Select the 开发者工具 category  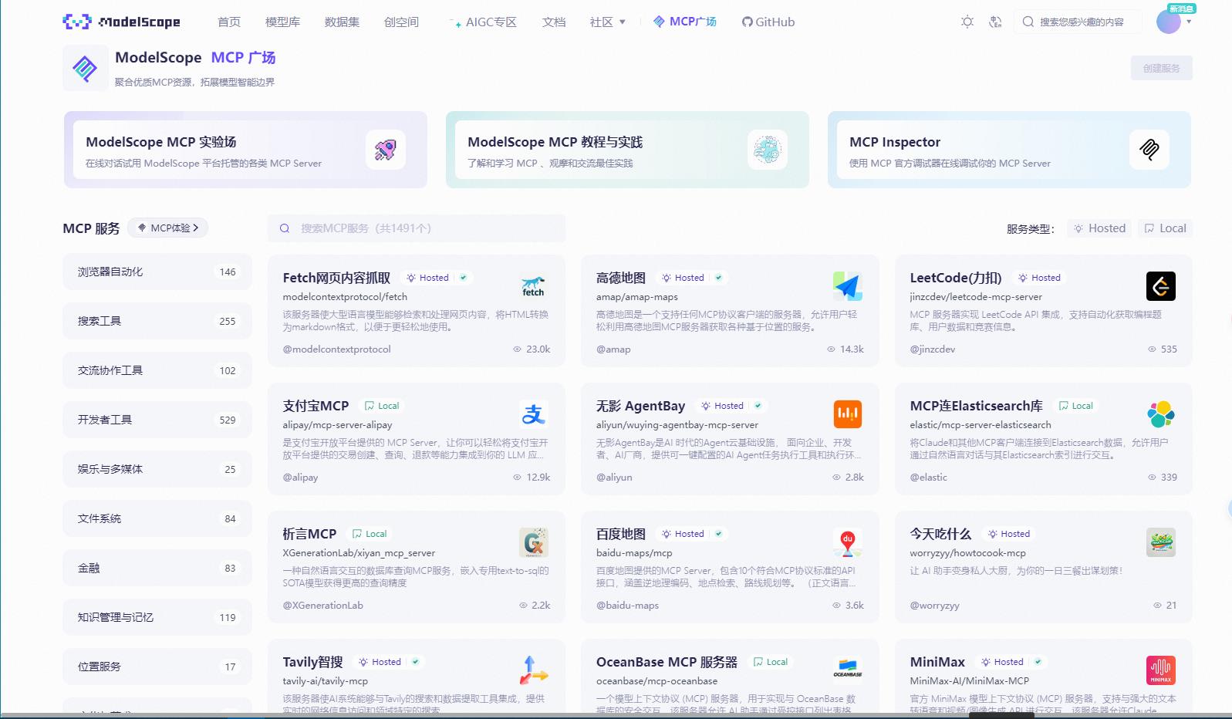(x=157, y=420)
